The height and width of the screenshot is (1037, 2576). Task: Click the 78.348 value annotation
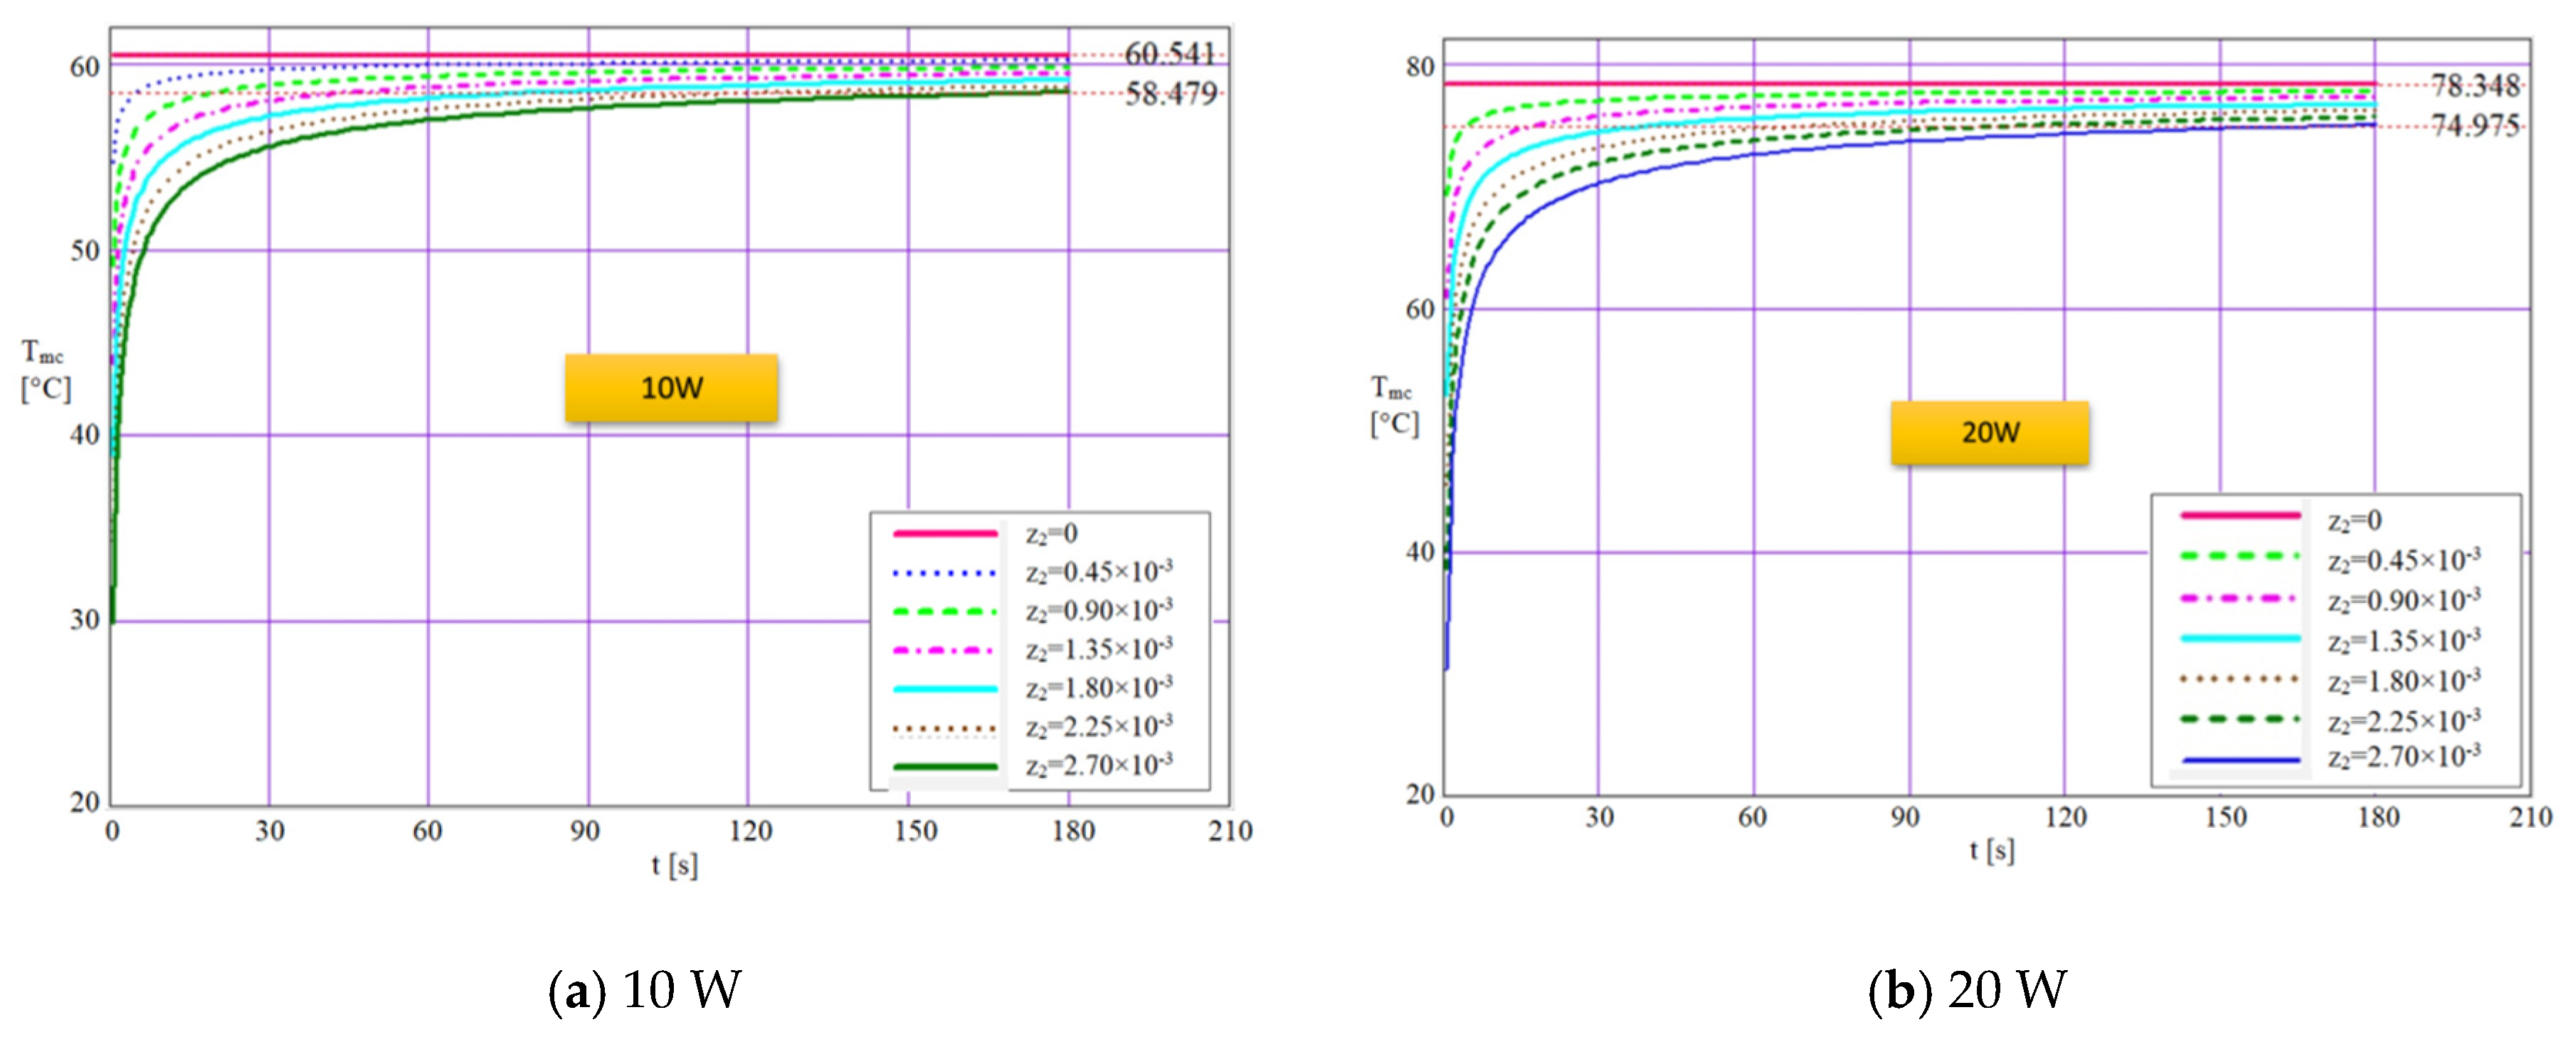click(2475, 86)
